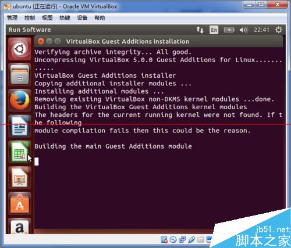Click 'module compilation fails' terminal line

[143, 131]
